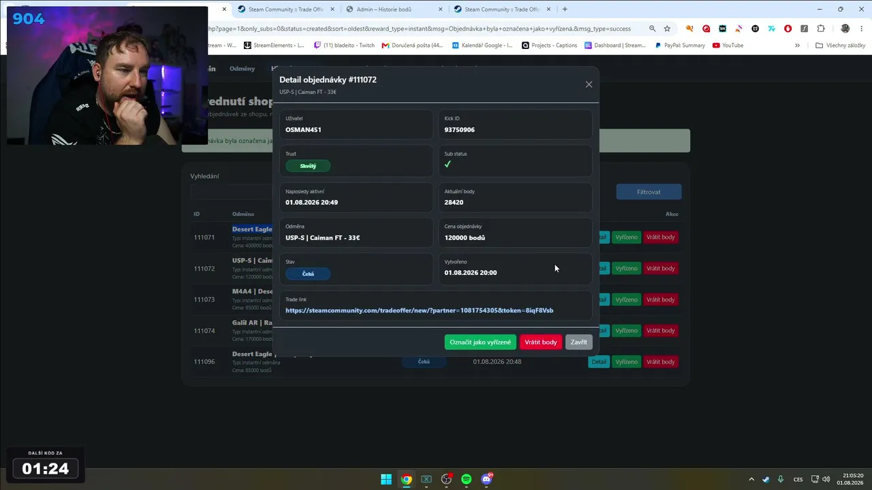Screen dimensions: 872x490
Task: Click the first orange extension icon in toolbar
Action: point(689,29)
